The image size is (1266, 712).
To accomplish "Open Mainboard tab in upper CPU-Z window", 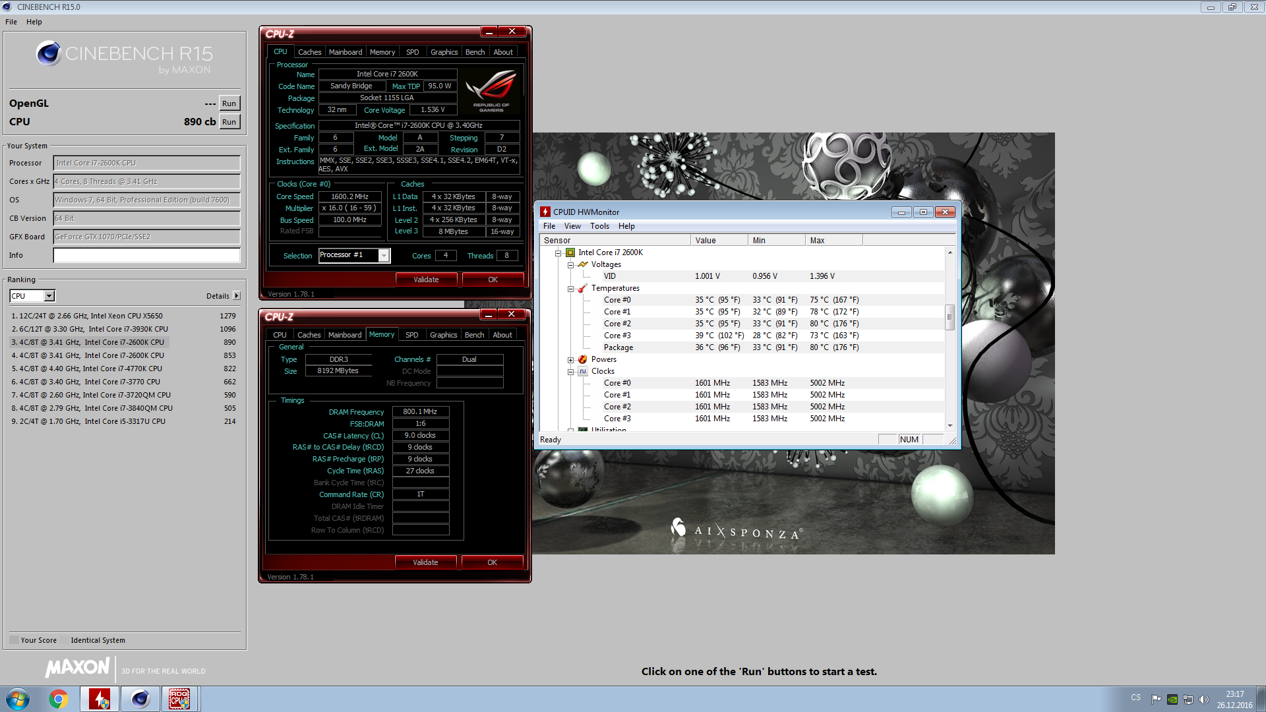I will click(x=346, y=52).
